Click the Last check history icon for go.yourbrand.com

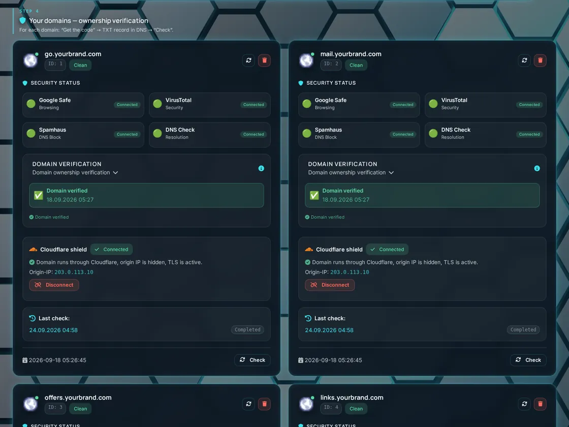(x=33, y=318)
